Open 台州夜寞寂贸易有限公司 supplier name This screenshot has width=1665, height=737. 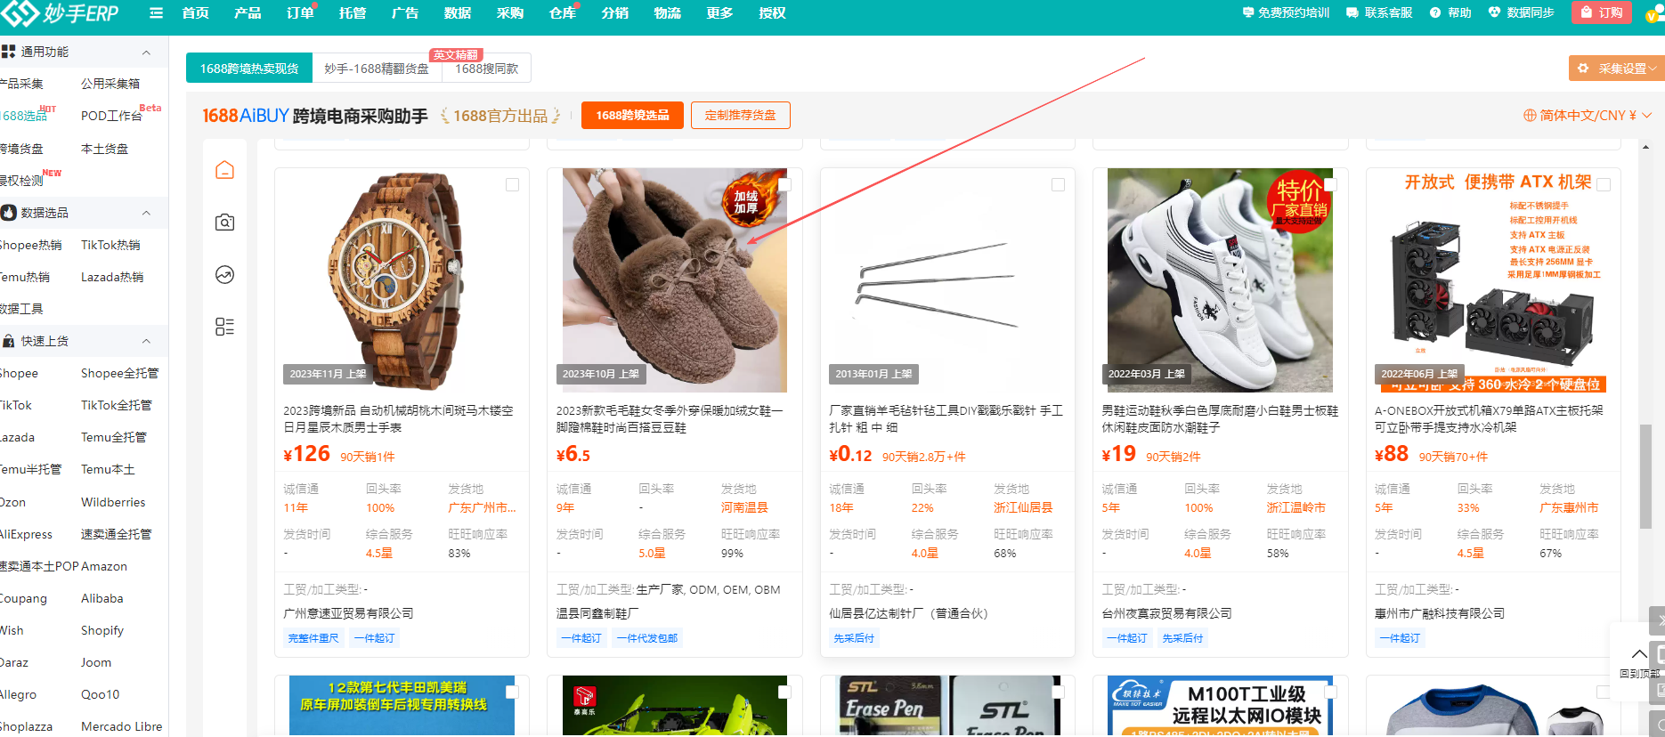pos(1167,613)
